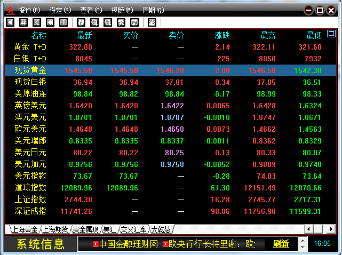Switch to the 上海黄金 tab

pyautogui.click(x=25, y=229)
